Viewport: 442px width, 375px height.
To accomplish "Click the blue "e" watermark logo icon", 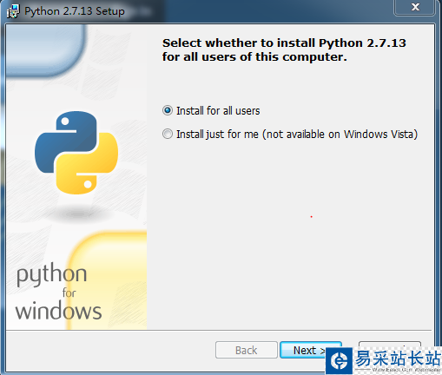I will (339, 360).
